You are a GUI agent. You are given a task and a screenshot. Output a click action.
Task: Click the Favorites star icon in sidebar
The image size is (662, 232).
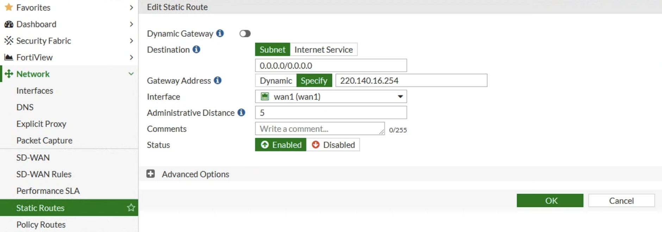[x=9, y=7]
